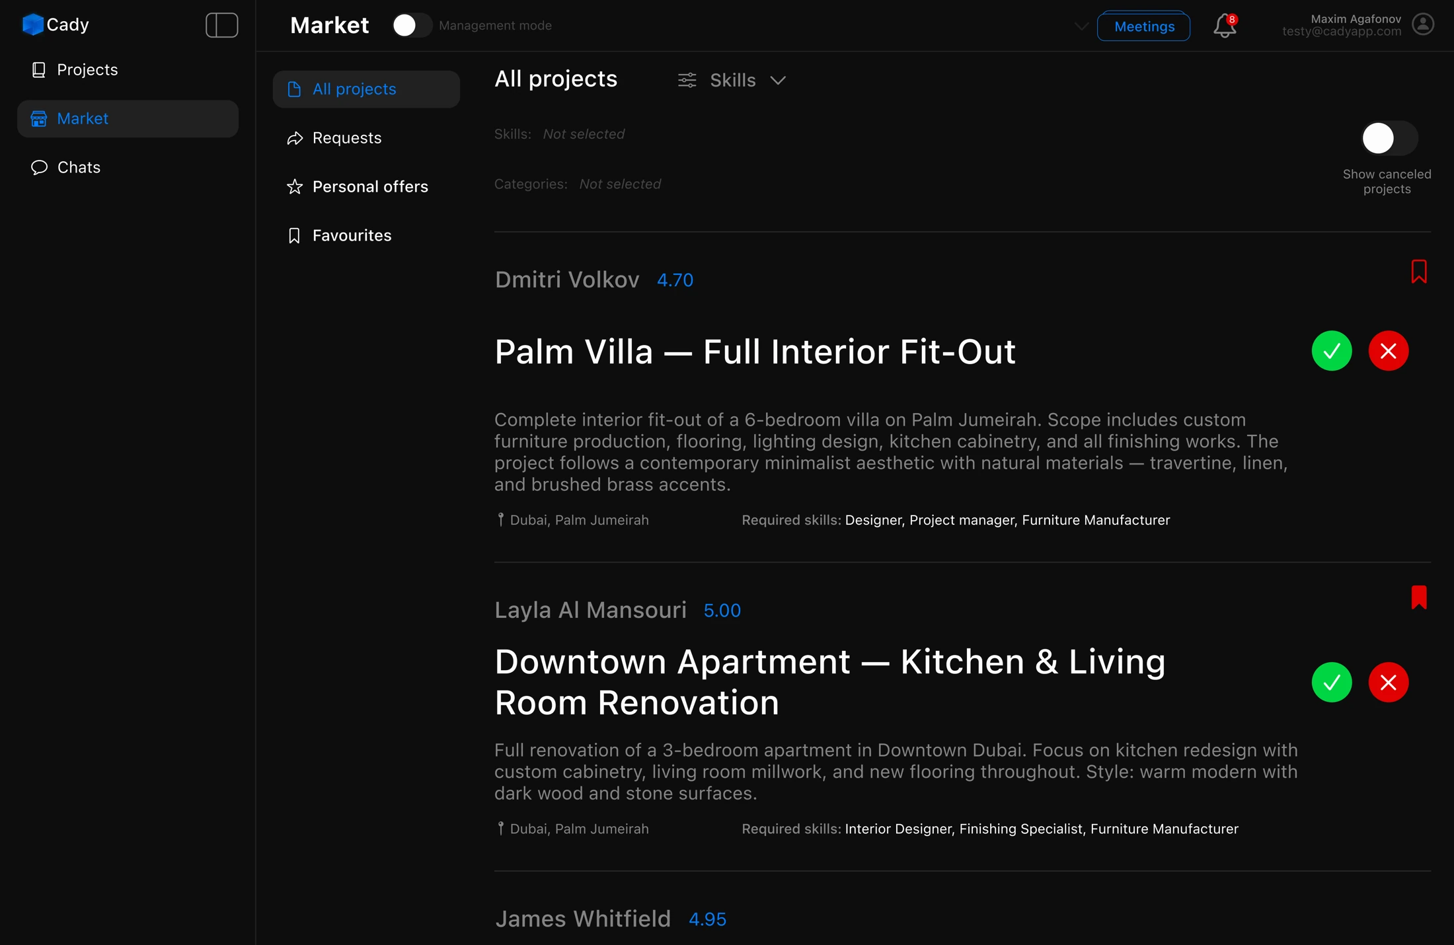Click the Meetings button

tap(1144, 26)
